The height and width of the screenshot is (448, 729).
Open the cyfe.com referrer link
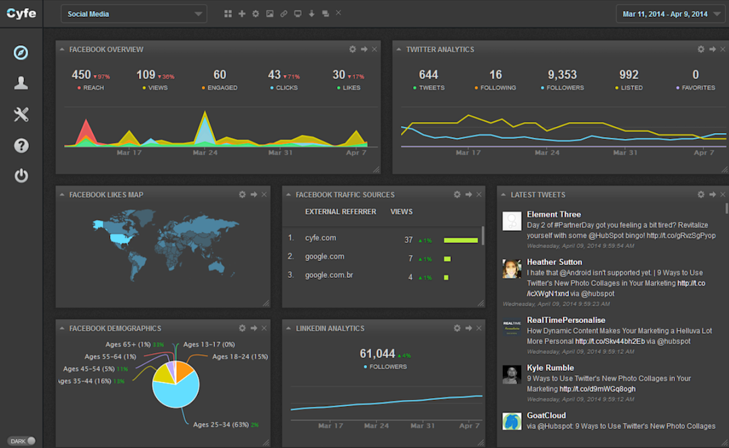click(x=322, y=237)
